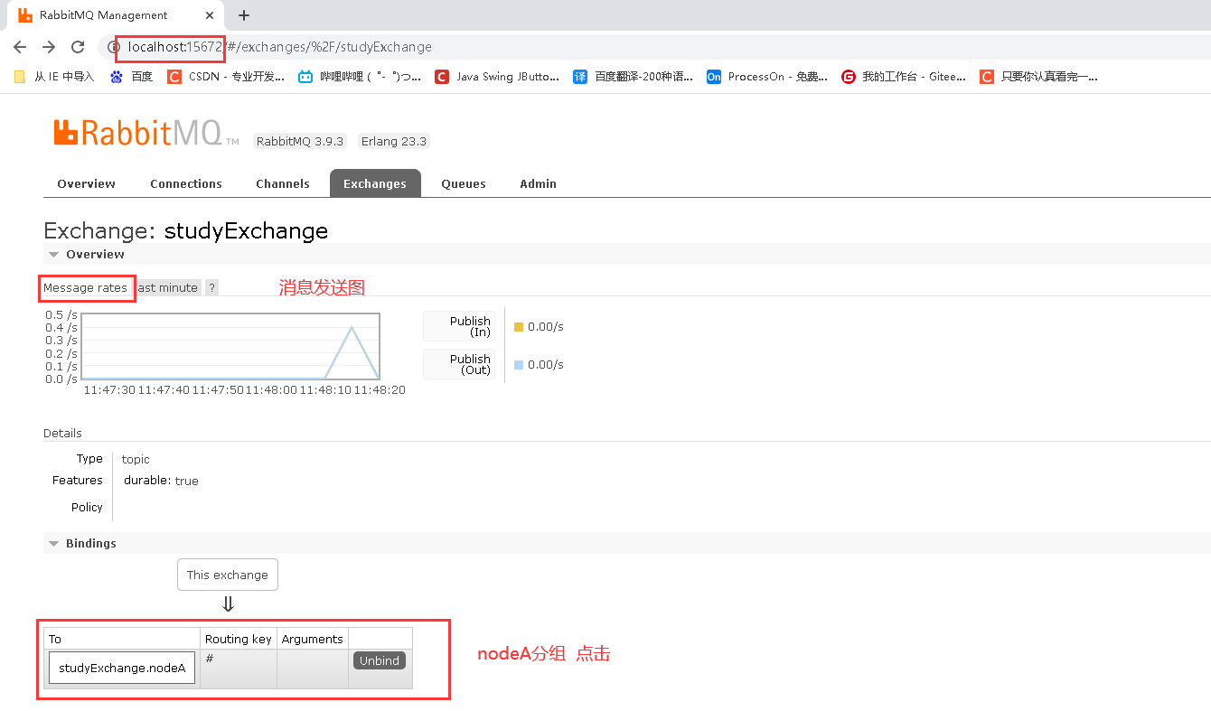Click the message rates help question mark

[x=211, y=287]
